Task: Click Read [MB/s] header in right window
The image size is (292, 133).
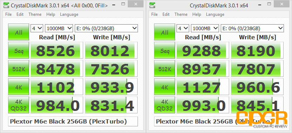Action: coord(203,37)
